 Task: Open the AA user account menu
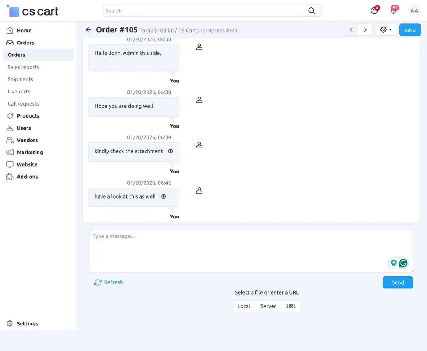tap(414, 11)
